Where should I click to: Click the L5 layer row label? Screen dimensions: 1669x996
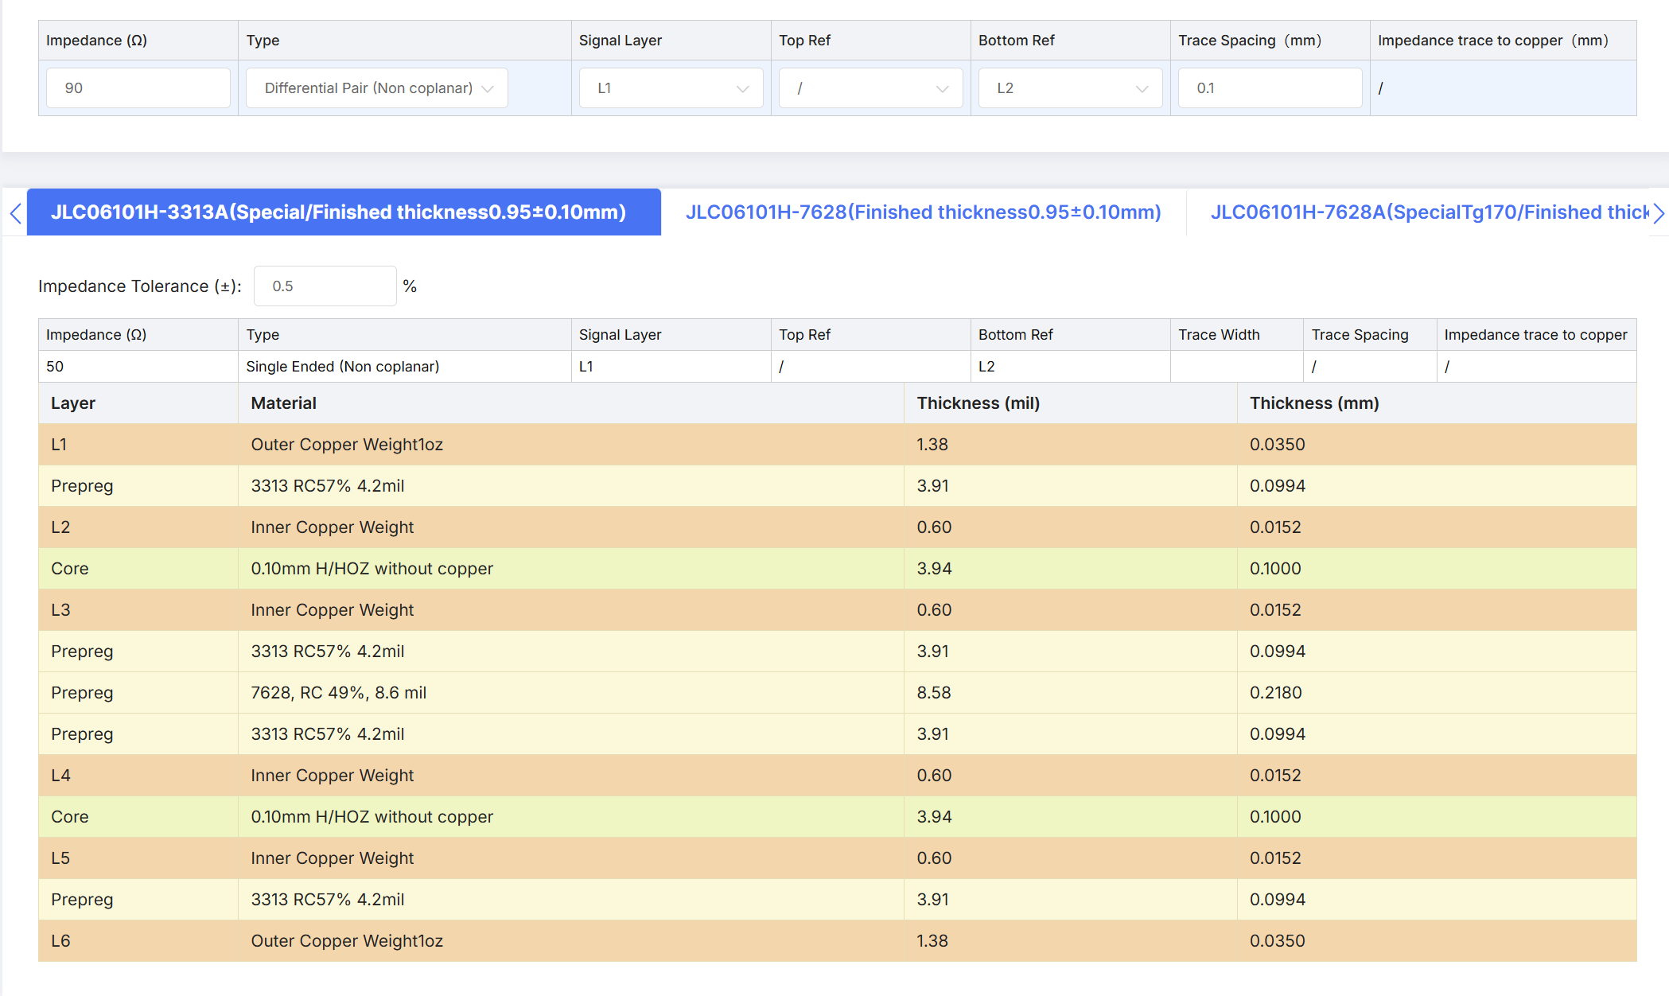pos(60,858)
